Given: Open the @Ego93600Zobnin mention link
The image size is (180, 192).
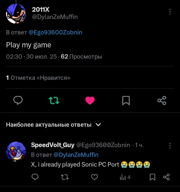Looking at the screenshot, I should 55,32.
